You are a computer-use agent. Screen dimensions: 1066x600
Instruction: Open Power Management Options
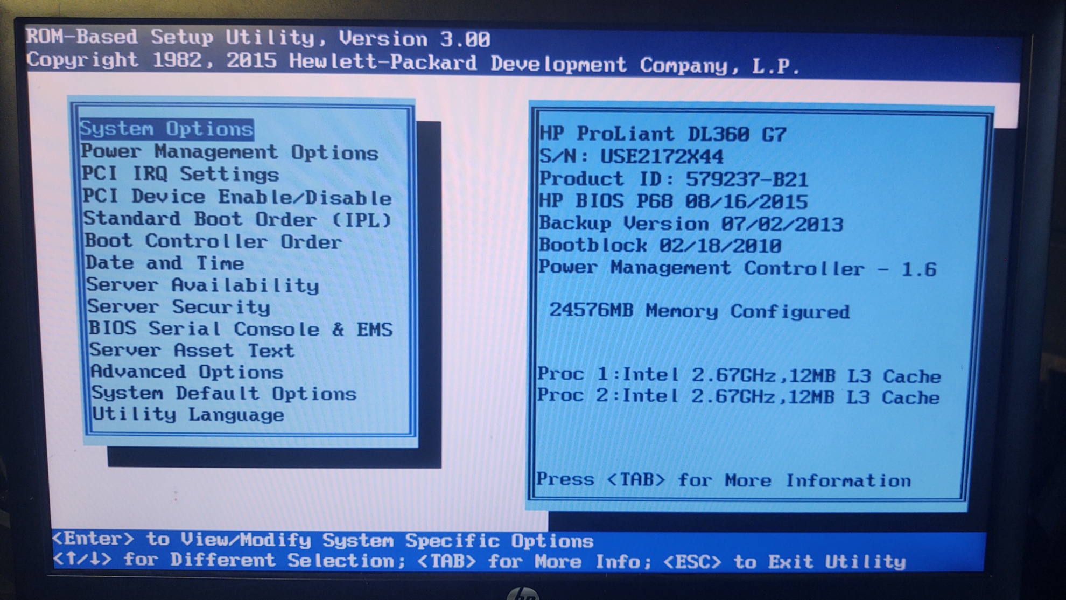click(230, 152)
